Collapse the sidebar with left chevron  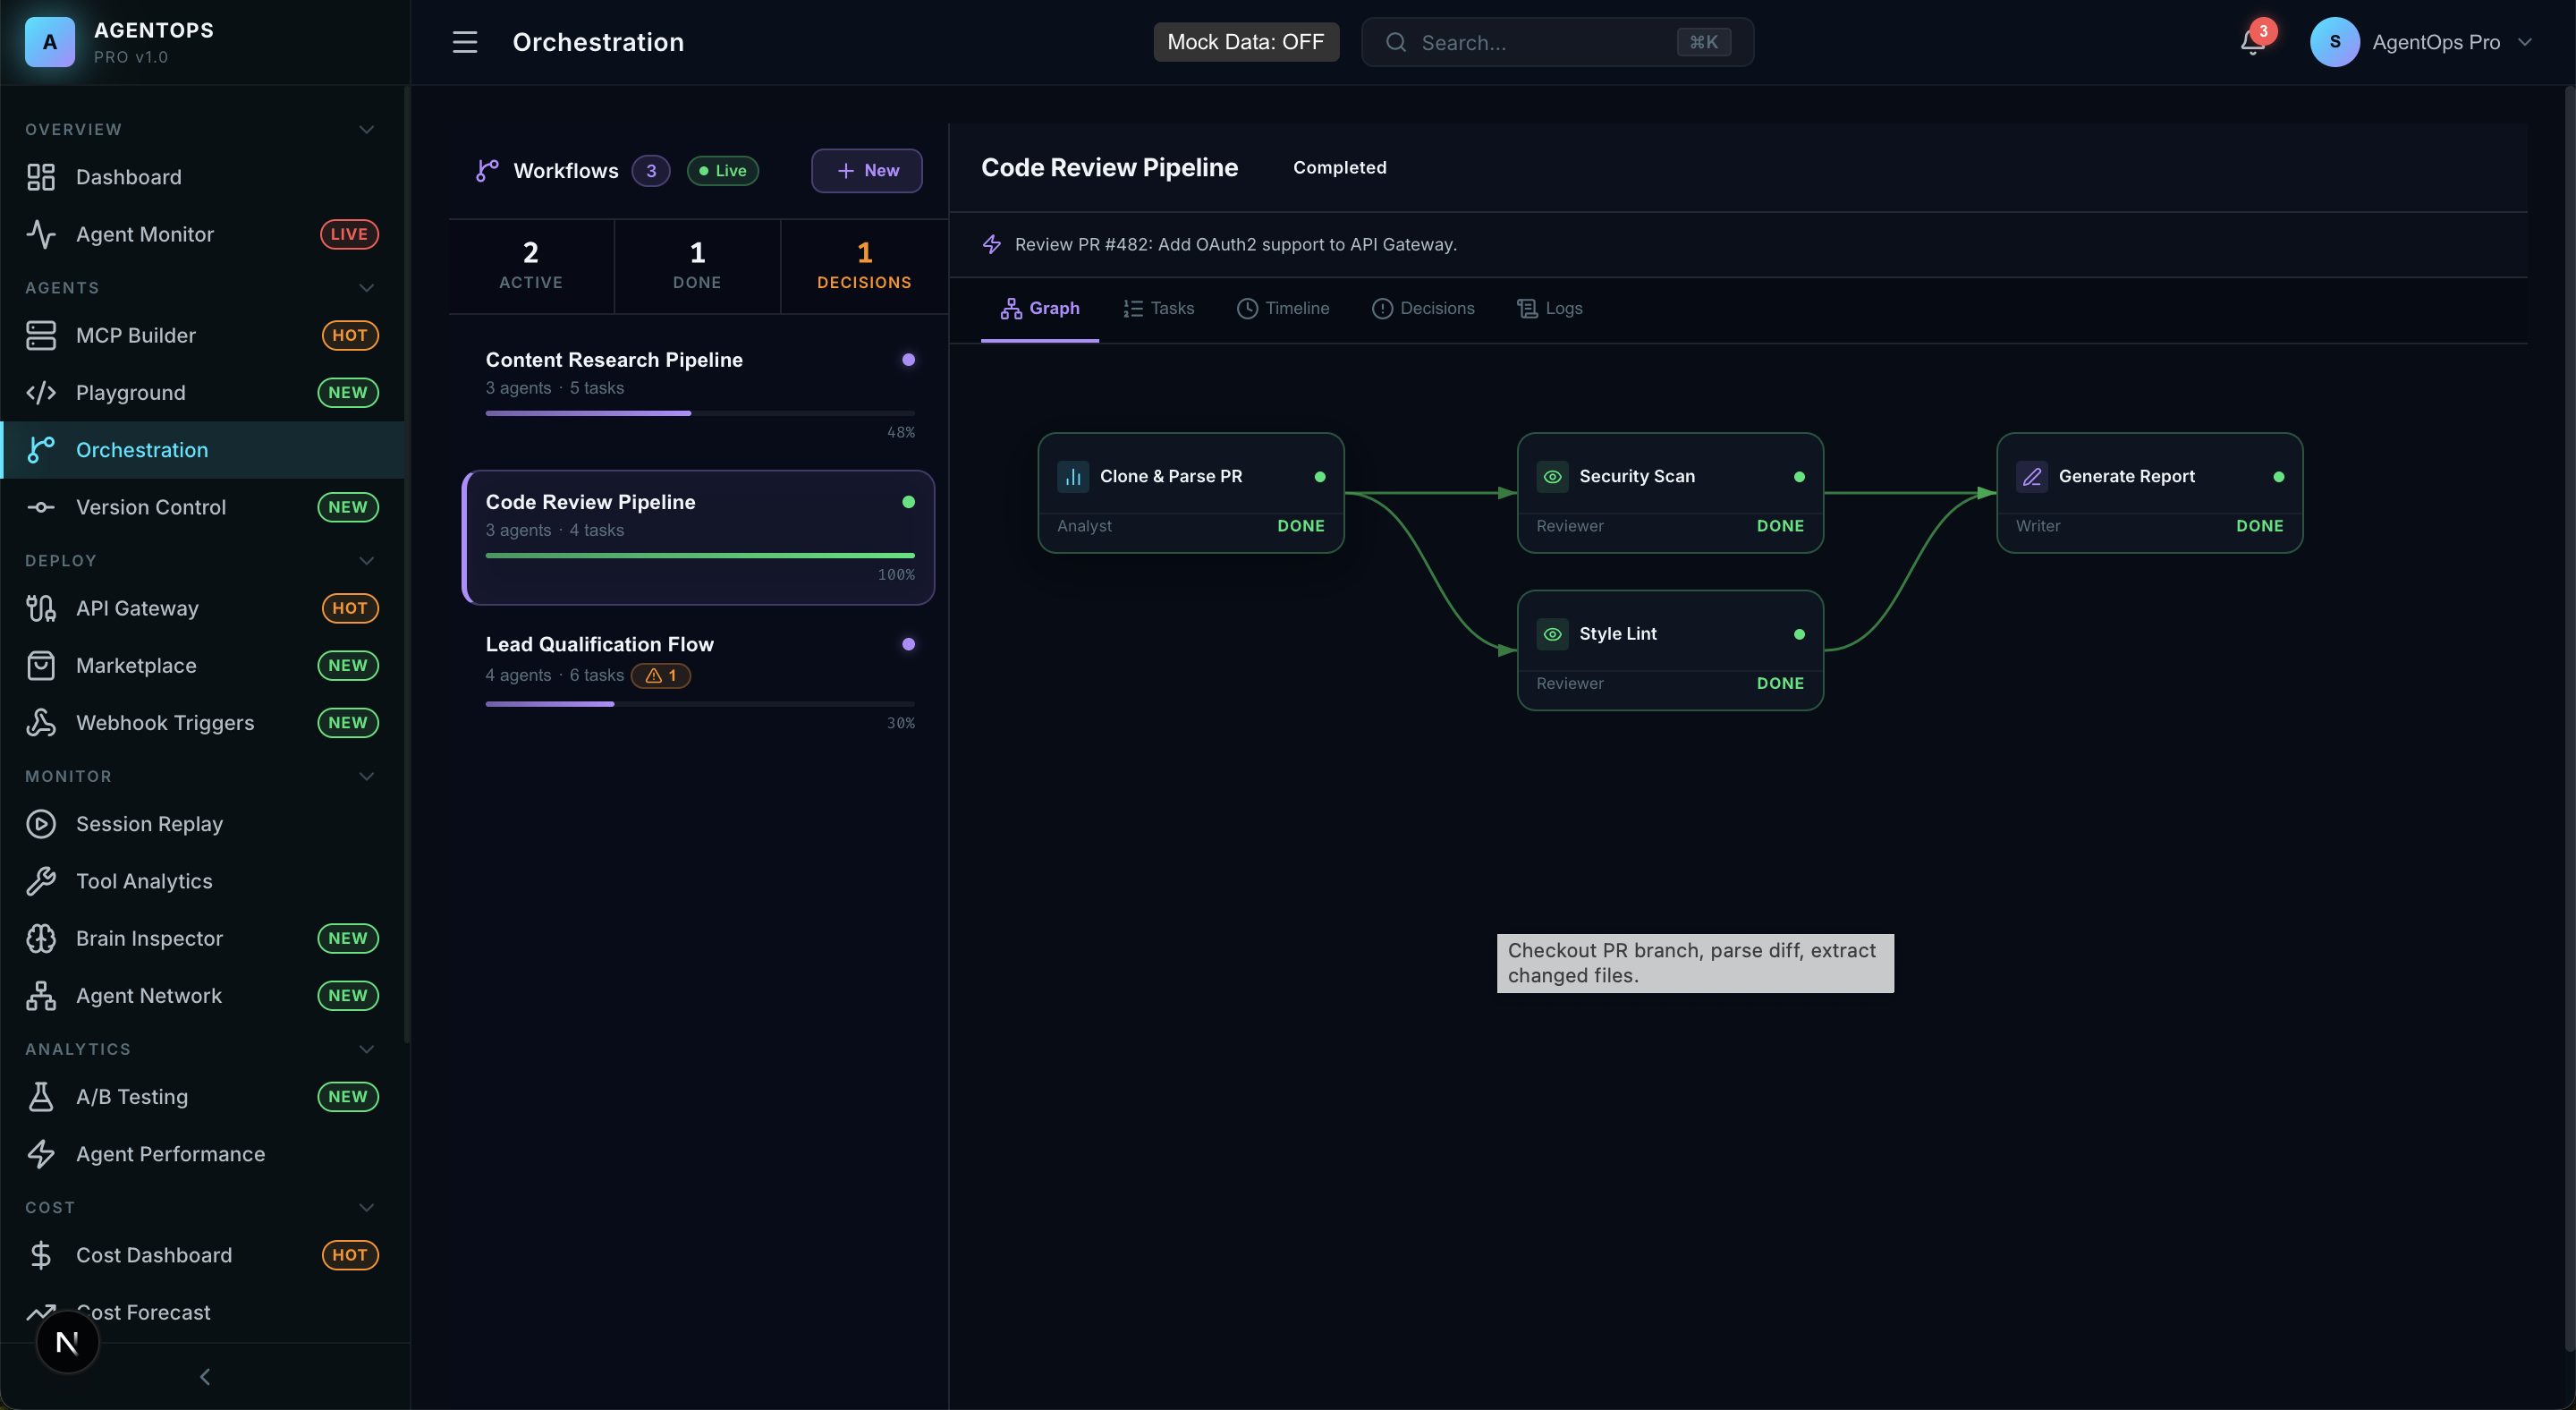pyautogui.click(x=205, y=1377)
